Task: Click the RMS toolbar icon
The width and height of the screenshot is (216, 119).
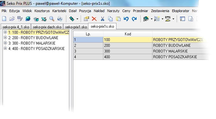Action: [168, 19]
